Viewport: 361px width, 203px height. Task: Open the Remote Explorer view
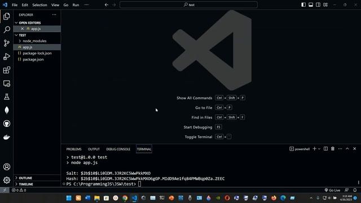point(7,83)
